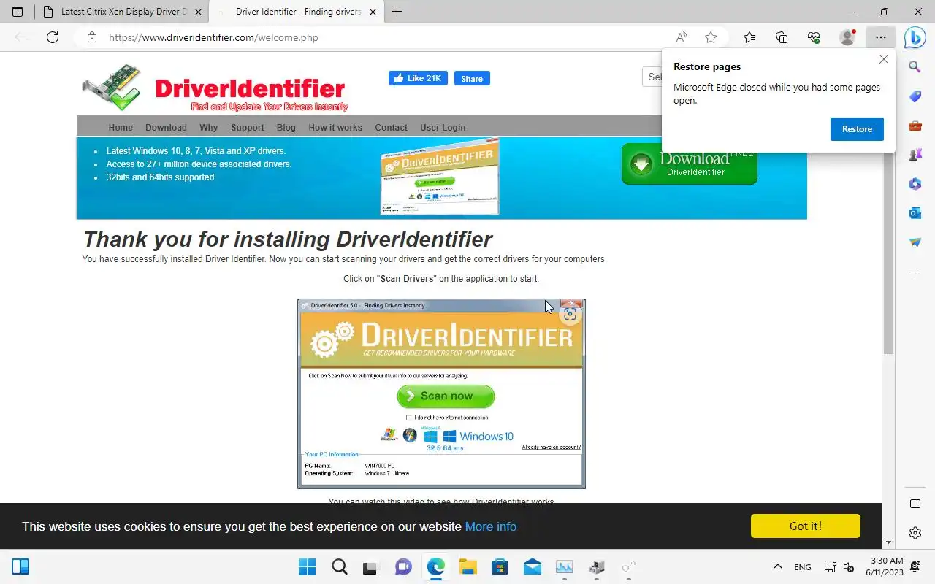Viewport: 935px width, 584px height.
Task: Add a site to sidebar plus icon
Action: [915, 274]
